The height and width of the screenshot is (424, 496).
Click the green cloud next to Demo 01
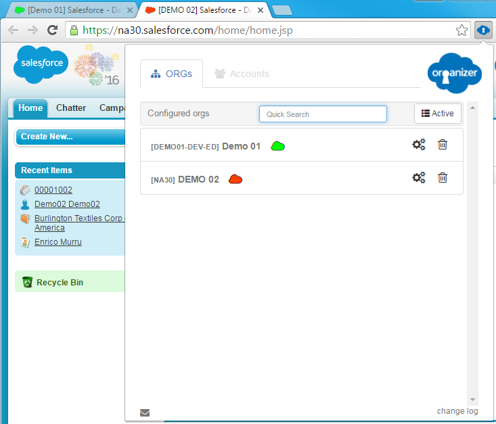point(277,146)
